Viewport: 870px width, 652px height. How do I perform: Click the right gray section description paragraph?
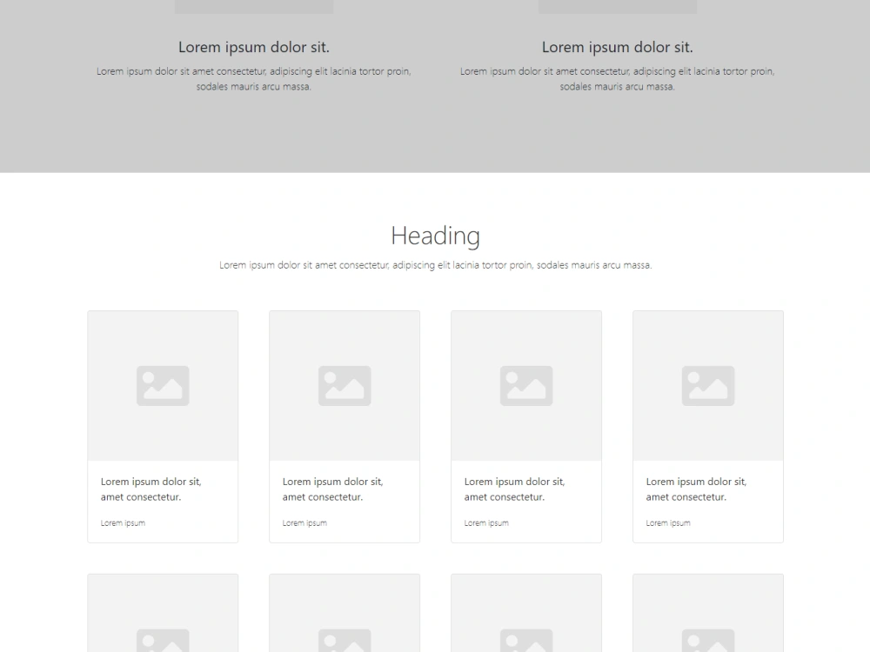click(x=617, y=79)
